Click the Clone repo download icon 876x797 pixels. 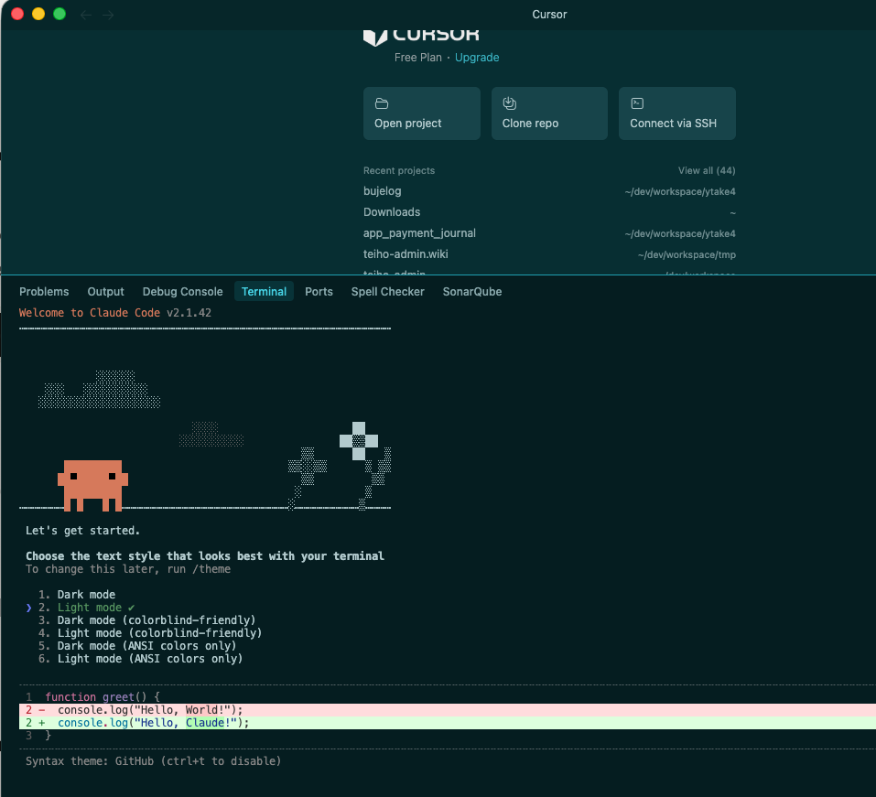(510, 103)
